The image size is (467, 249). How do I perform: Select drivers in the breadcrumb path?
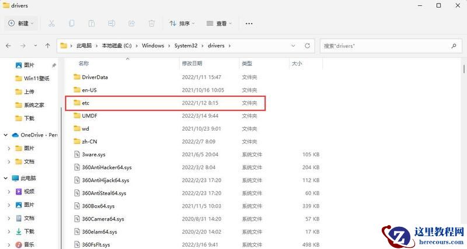click(216, 46)
